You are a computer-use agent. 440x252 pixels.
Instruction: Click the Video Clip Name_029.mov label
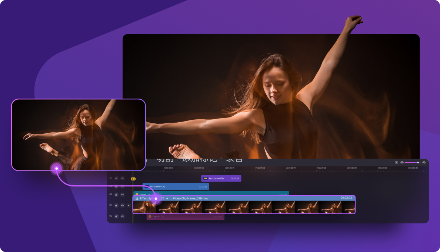pos(190,198)
